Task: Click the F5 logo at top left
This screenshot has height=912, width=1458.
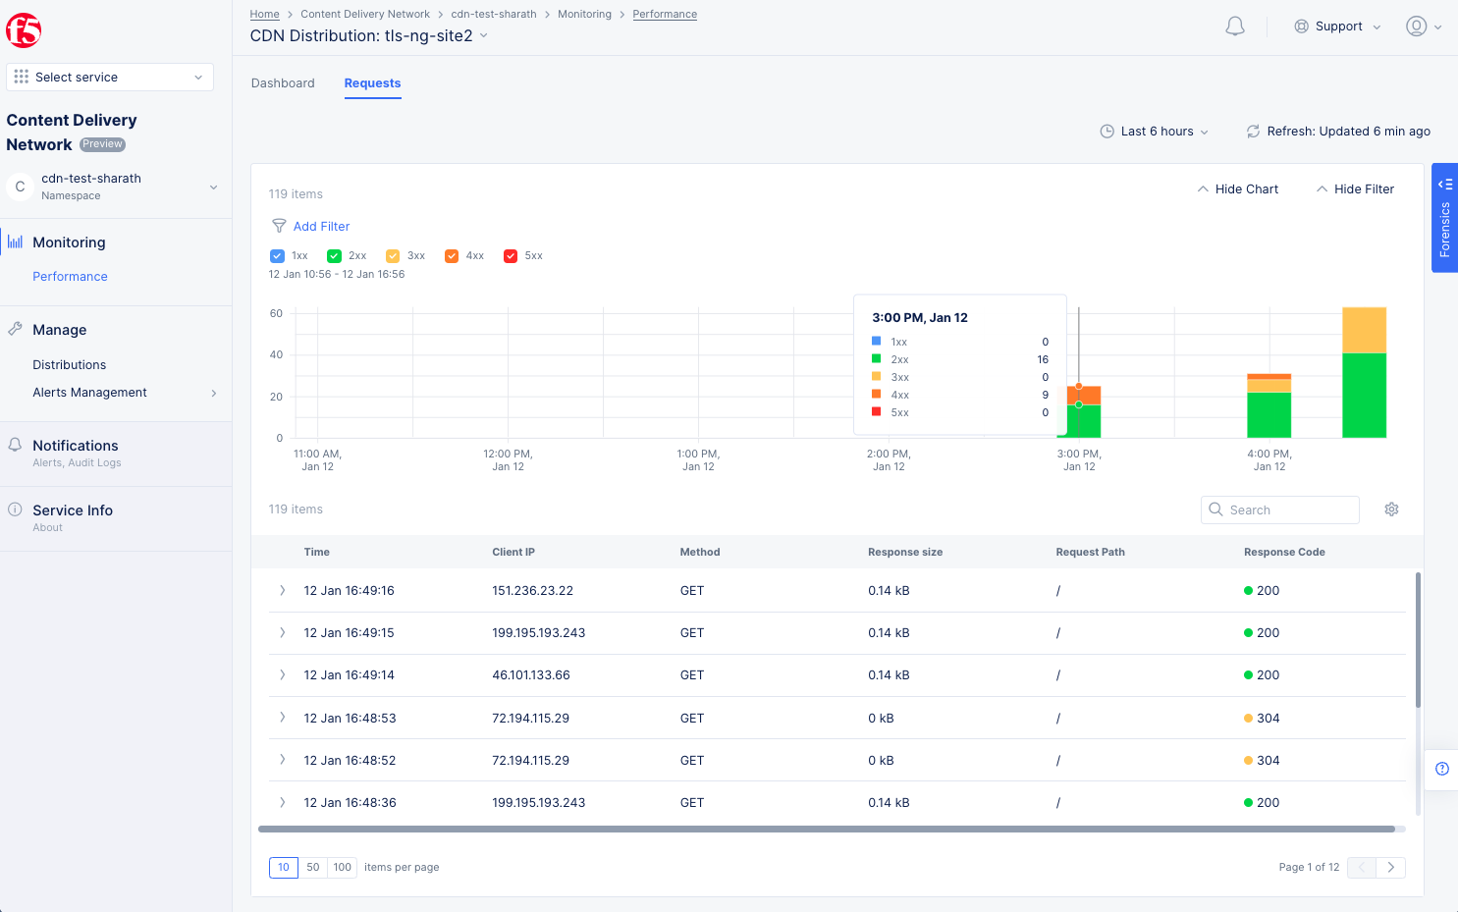Action: point(24,29)
